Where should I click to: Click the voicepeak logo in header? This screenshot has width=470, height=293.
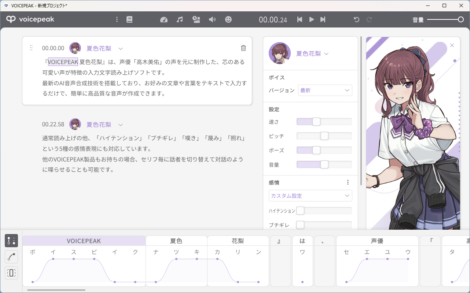30,19
